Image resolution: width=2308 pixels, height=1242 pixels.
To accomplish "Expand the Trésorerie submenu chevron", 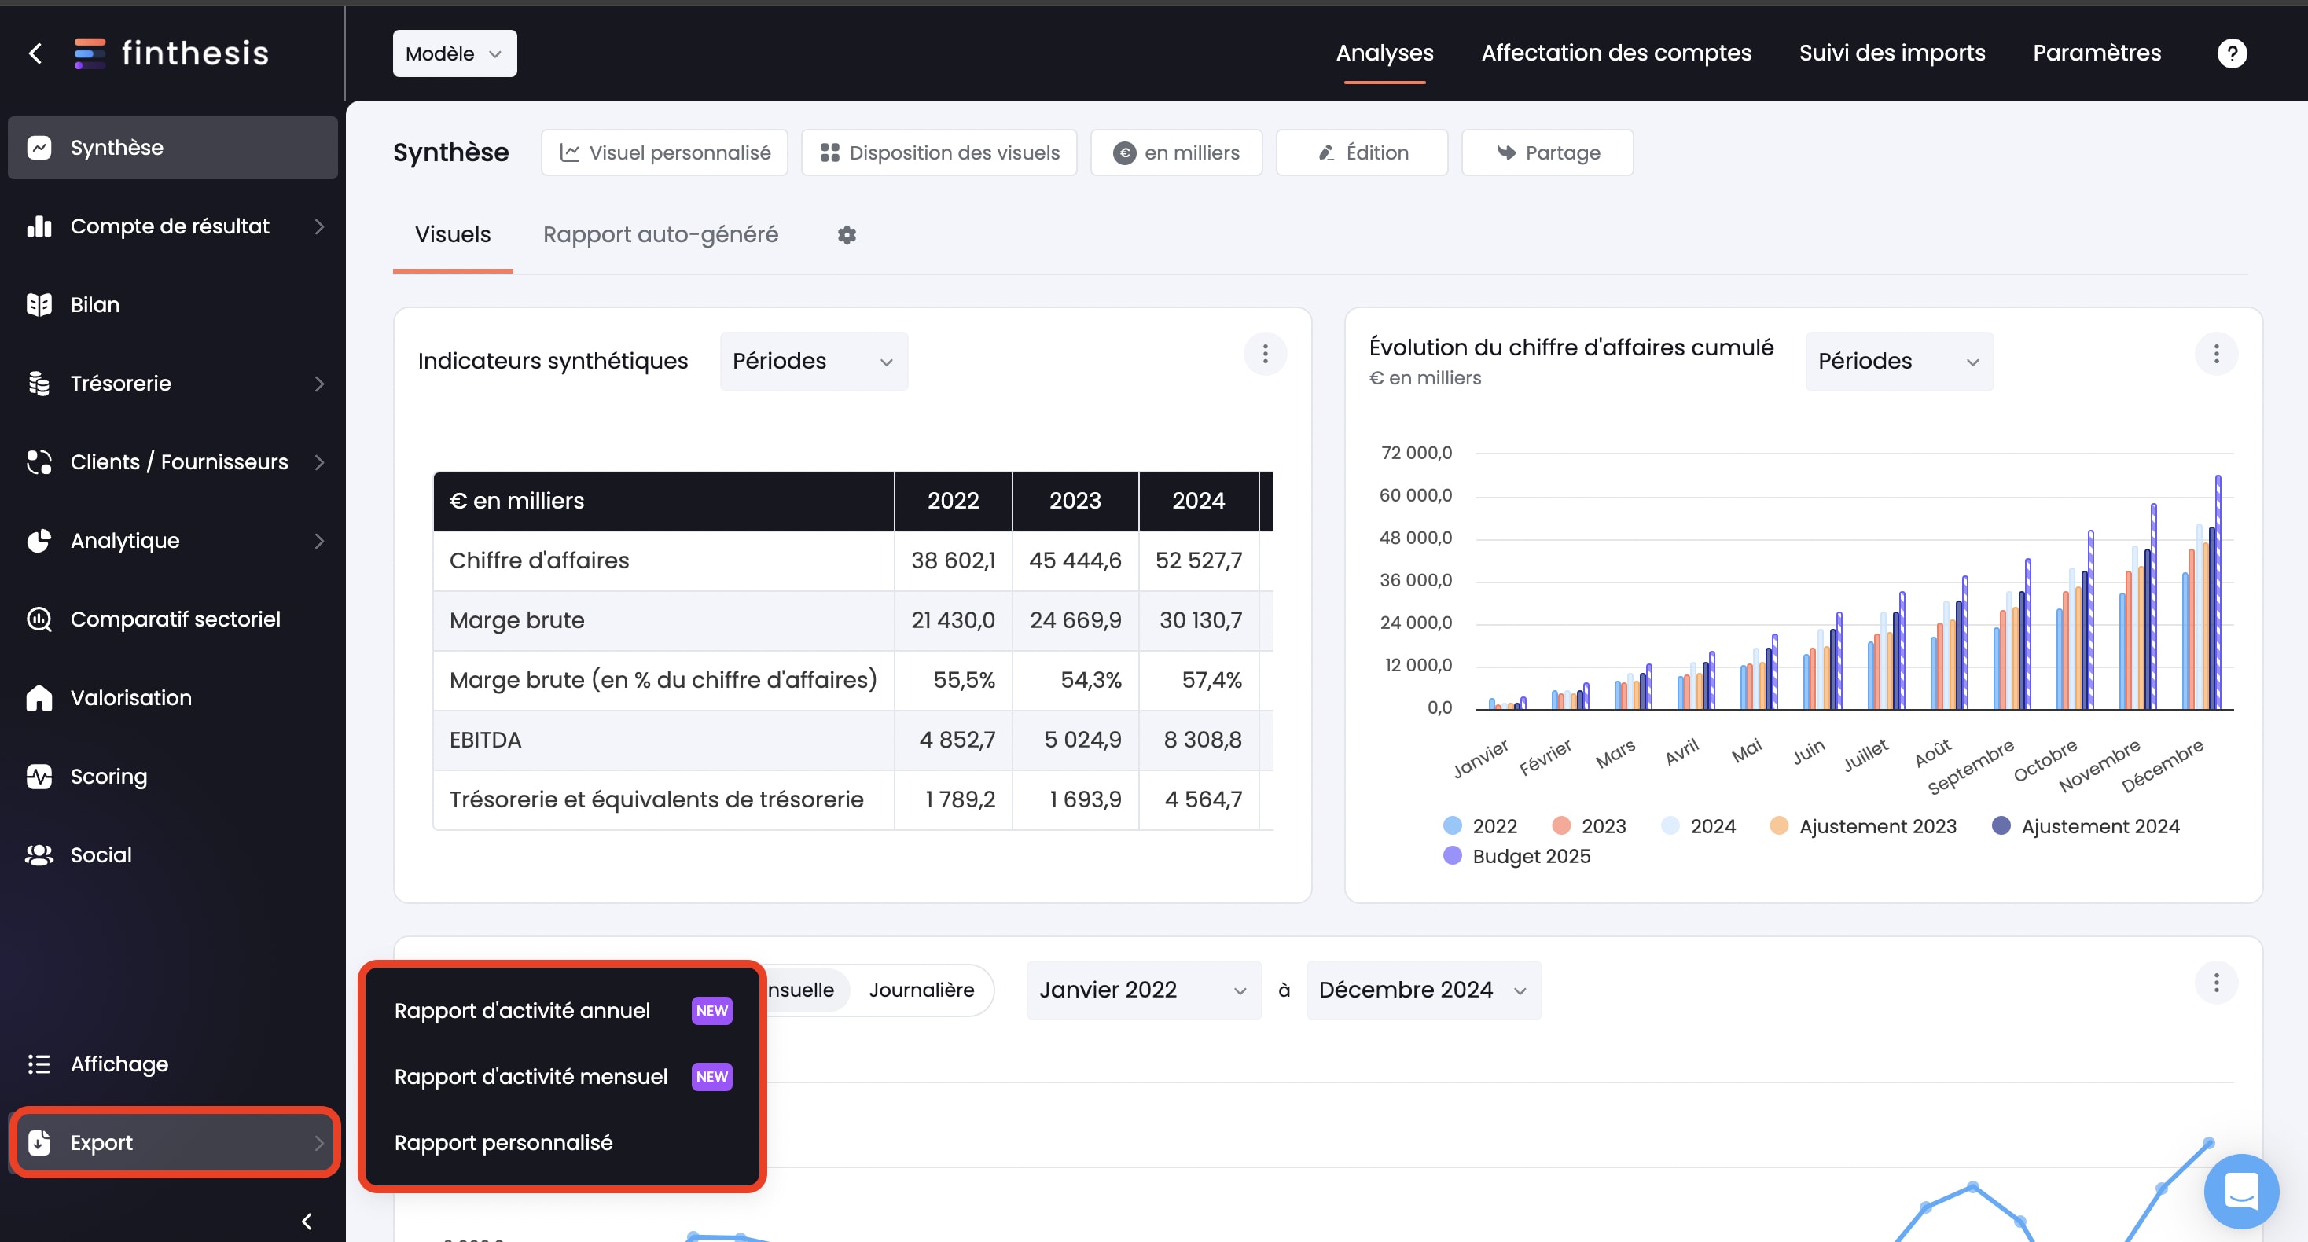I will coord(320,384).
